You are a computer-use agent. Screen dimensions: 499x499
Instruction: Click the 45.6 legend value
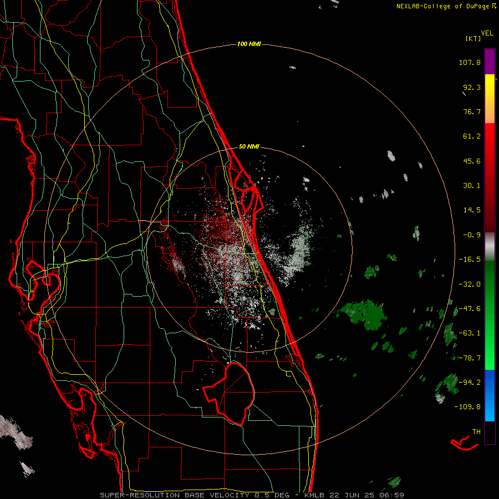[x=472, y=161]
